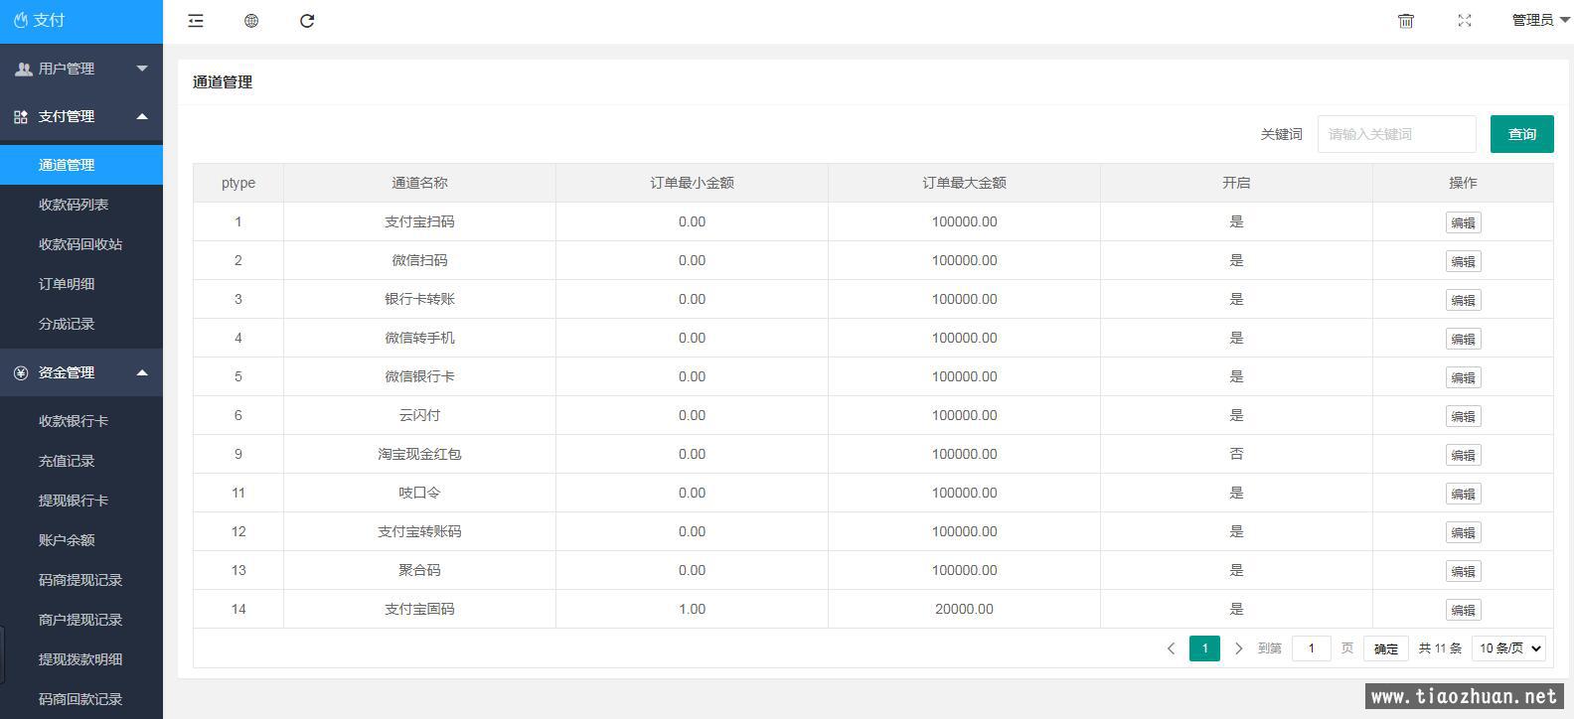Click 编辑 for 云闪付 row
Viewport: 1574px width, 719px height.
tap(1463, 416)
